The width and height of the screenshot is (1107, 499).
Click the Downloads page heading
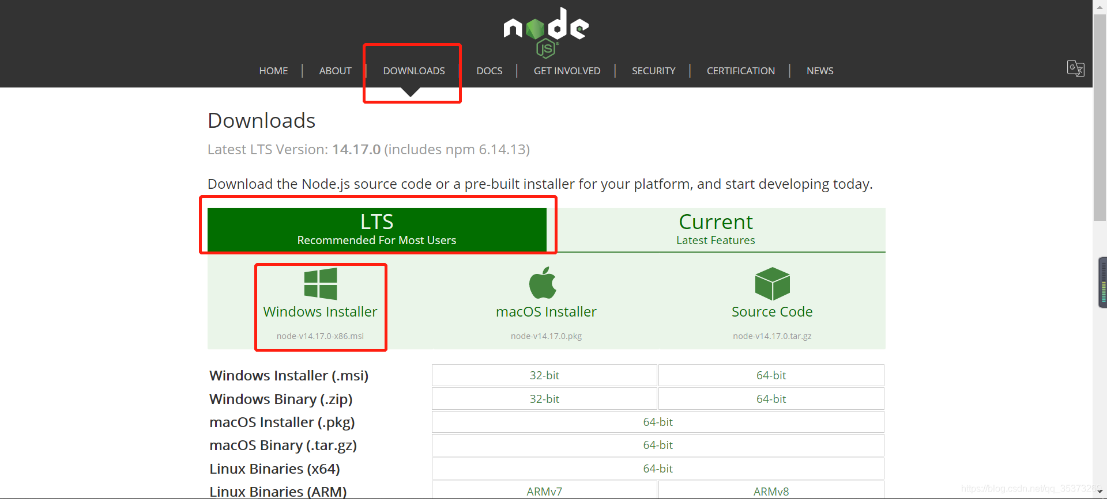pos(261,121)
